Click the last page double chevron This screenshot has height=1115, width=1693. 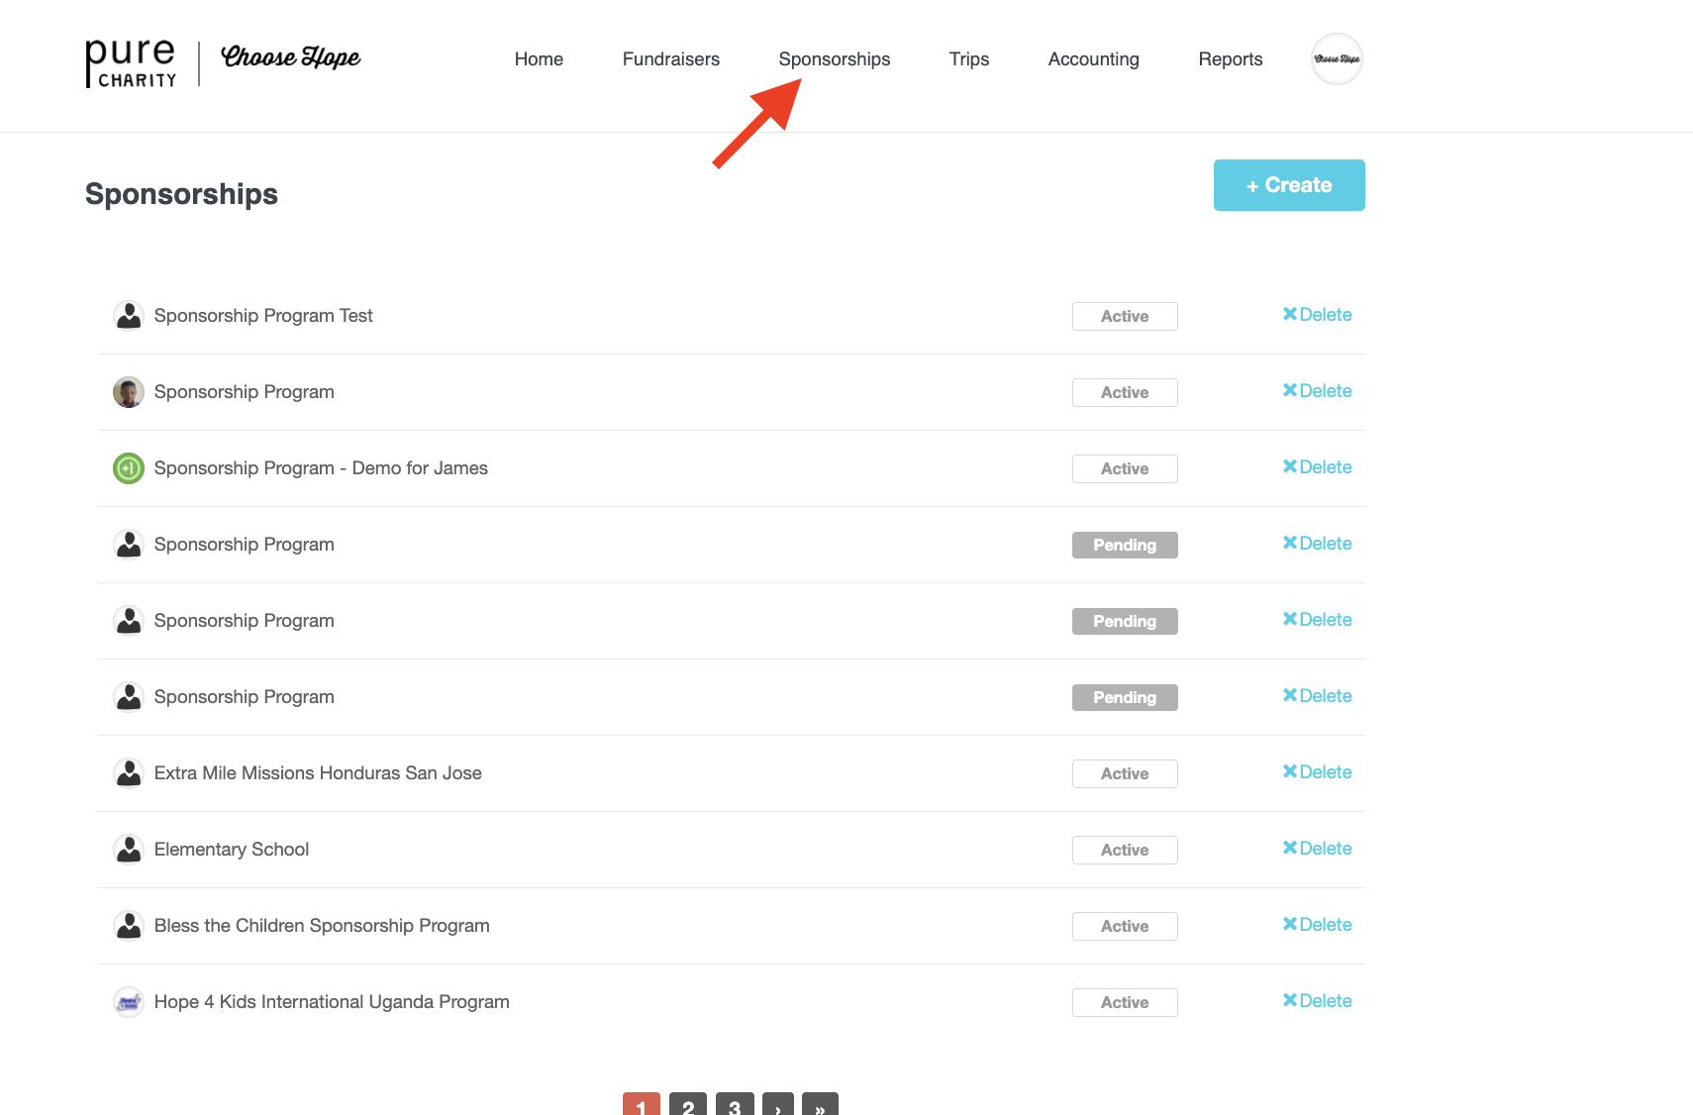tap(820, 1107)
